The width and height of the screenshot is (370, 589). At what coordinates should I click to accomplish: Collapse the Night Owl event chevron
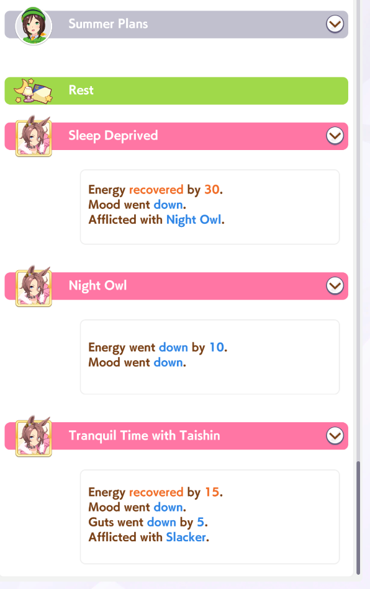click(335, 286)
